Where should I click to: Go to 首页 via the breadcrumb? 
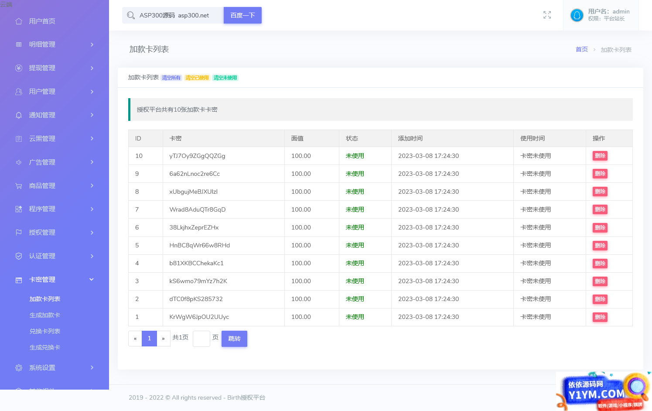tap(582, 49)
